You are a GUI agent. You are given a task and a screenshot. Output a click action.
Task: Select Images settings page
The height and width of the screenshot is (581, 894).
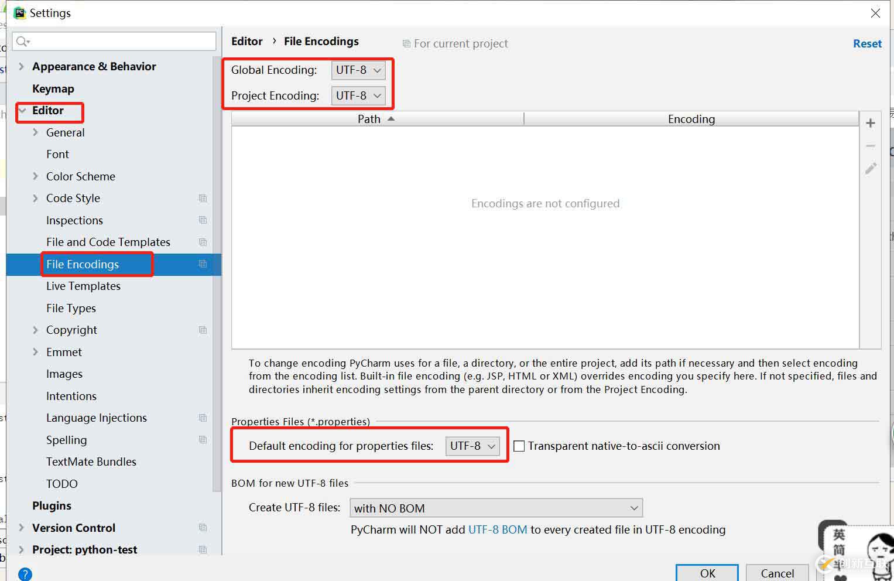(64, 374)
